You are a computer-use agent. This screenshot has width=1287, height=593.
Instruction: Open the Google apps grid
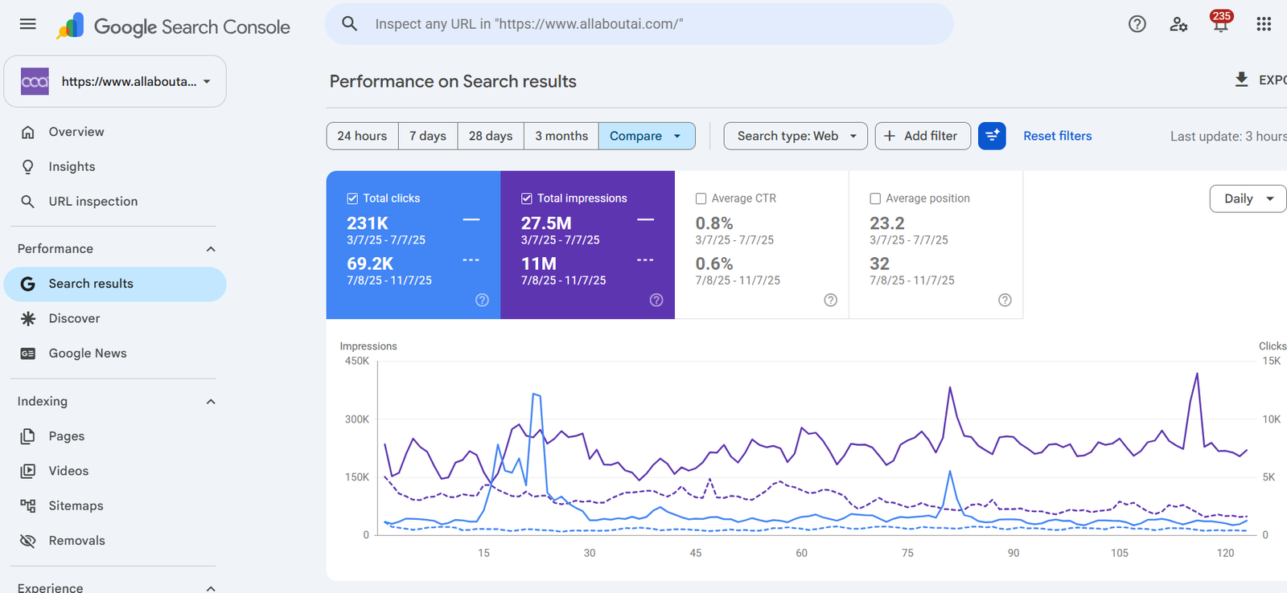tap(1264, 24)
